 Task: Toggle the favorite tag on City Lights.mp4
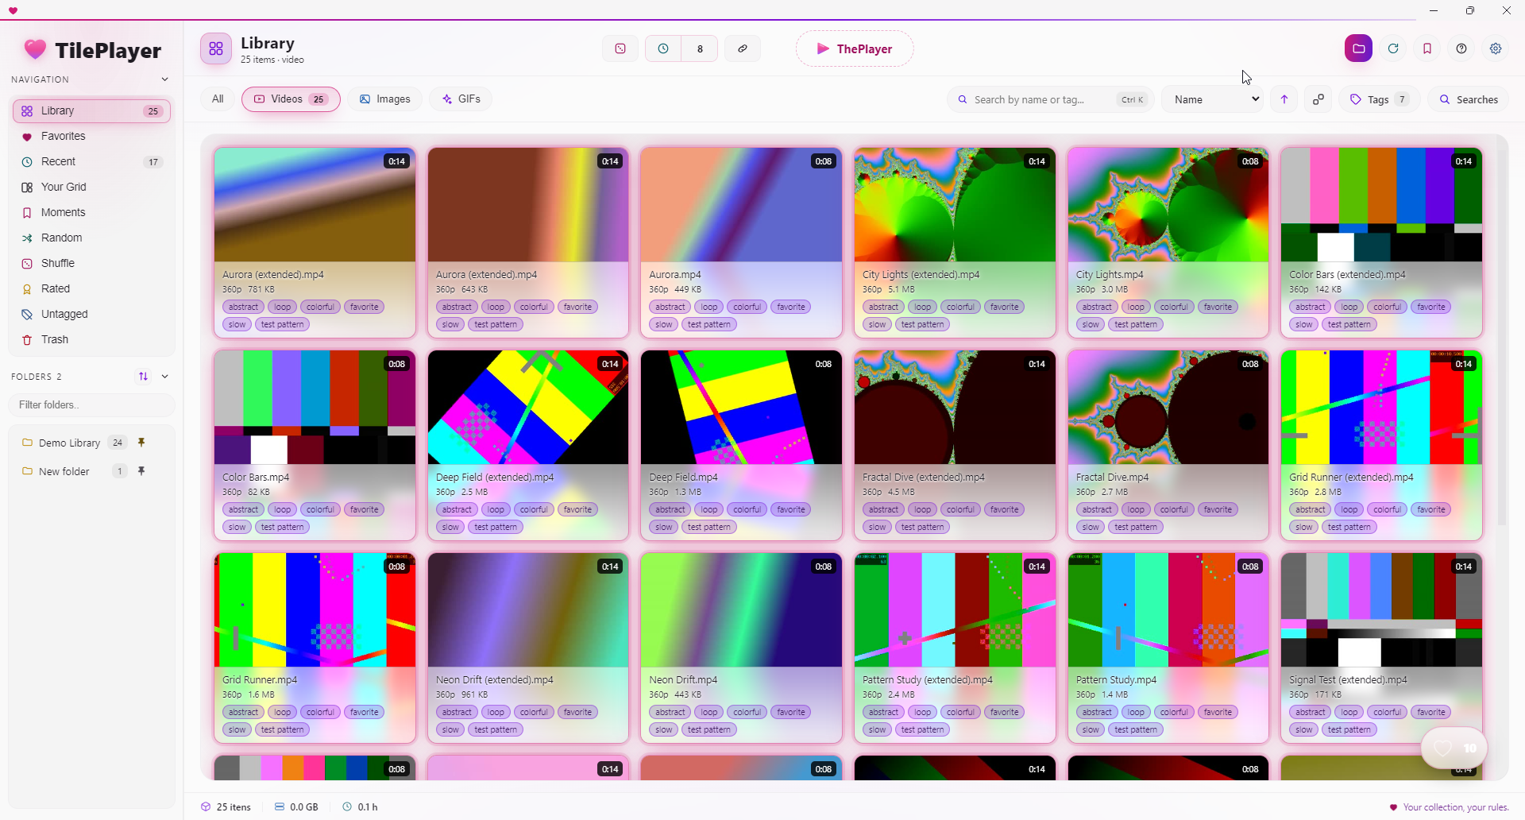pyautogui.click(x=1218, y=307)
